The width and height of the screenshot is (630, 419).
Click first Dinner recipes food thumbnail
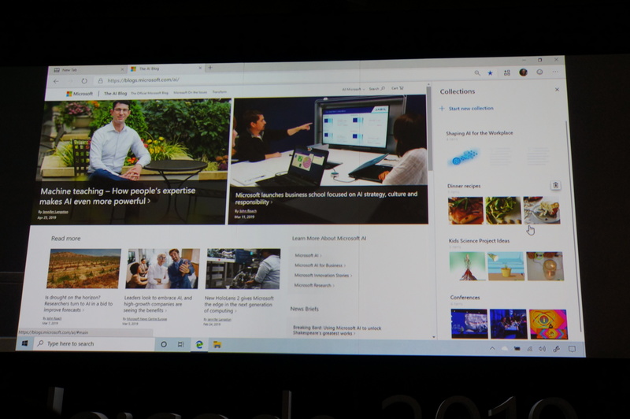pos(465,210)
